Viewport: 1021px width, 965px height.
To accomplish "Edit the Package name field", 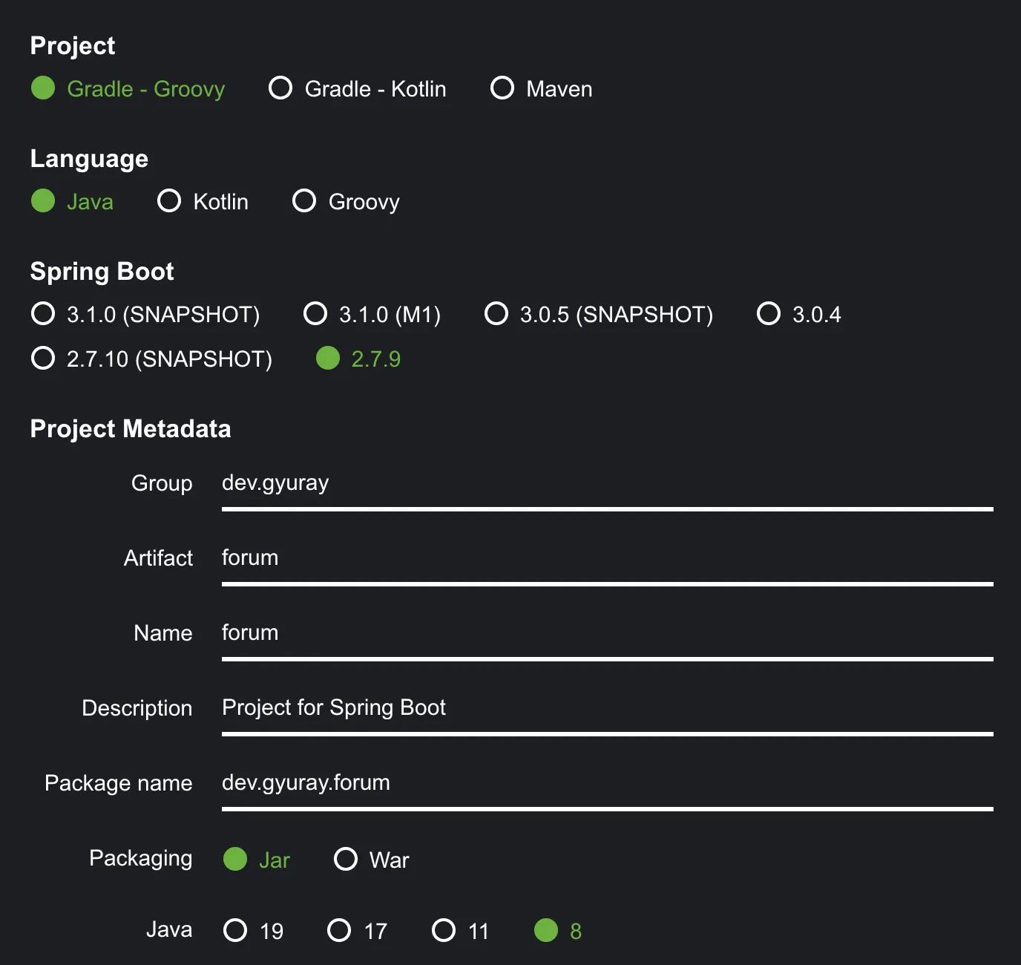I will pyautogui.click(x=606, y=784).
